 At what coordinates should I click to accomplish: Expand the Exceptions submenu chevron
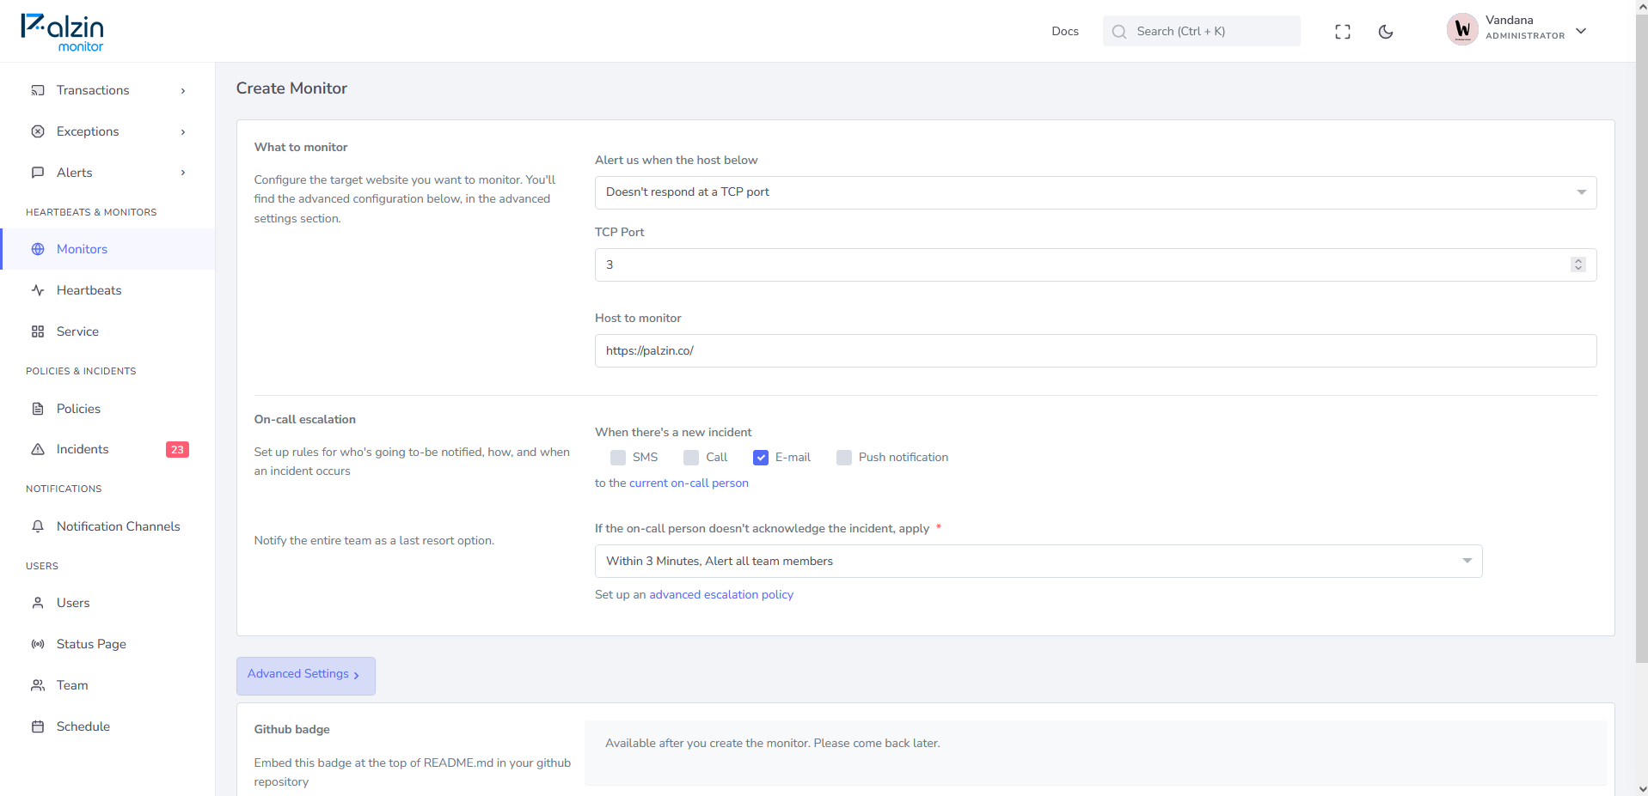183,131
